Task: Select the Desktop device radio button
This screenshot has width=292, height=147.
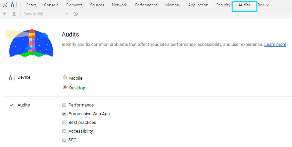Action: pos(65,87)
